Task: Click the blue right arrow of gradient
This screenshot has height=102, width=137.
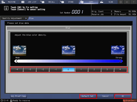Action: pos(121,61)
